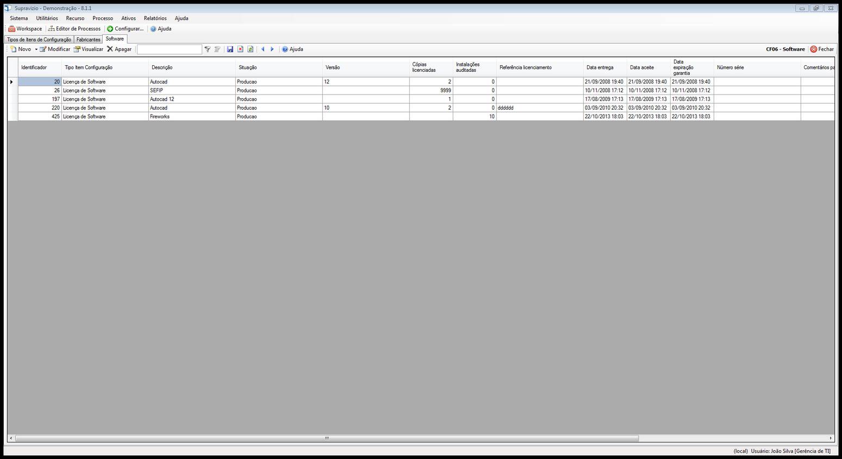Screen dimensions: 842x459
Task: Click delivery date 22/10/2013 18:03 cell
Action: coord(605,116)
